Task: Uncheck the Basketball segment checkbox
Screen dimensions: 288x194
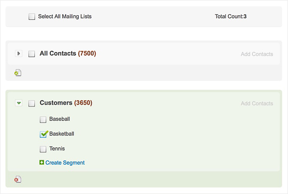Action: (43, 134)
